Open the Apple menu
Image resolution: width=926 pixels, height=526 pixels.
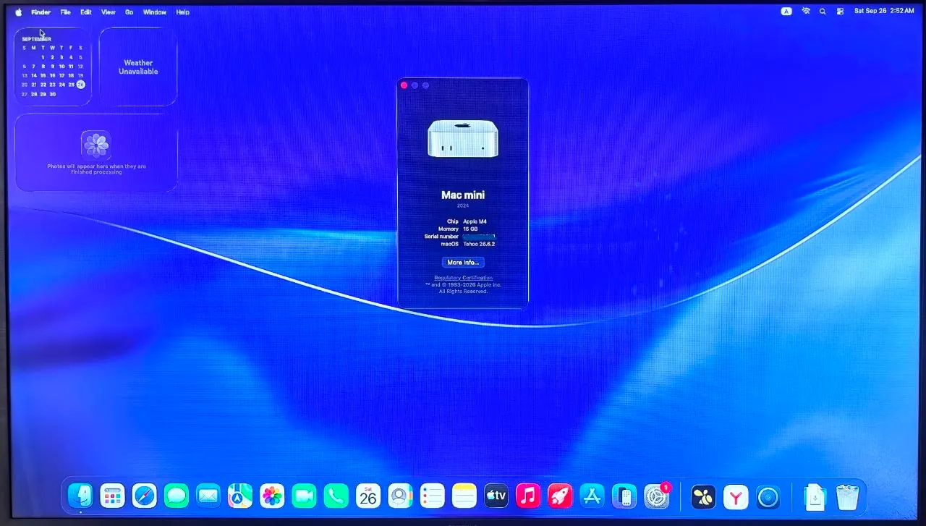pyautogui.click(x=19, y=12)
